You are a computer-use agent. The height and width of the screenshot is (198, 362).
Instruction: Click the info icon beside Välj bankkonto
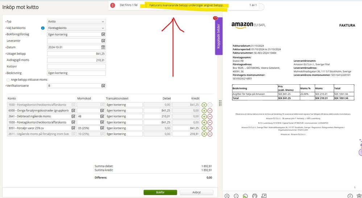click(43, 28)
